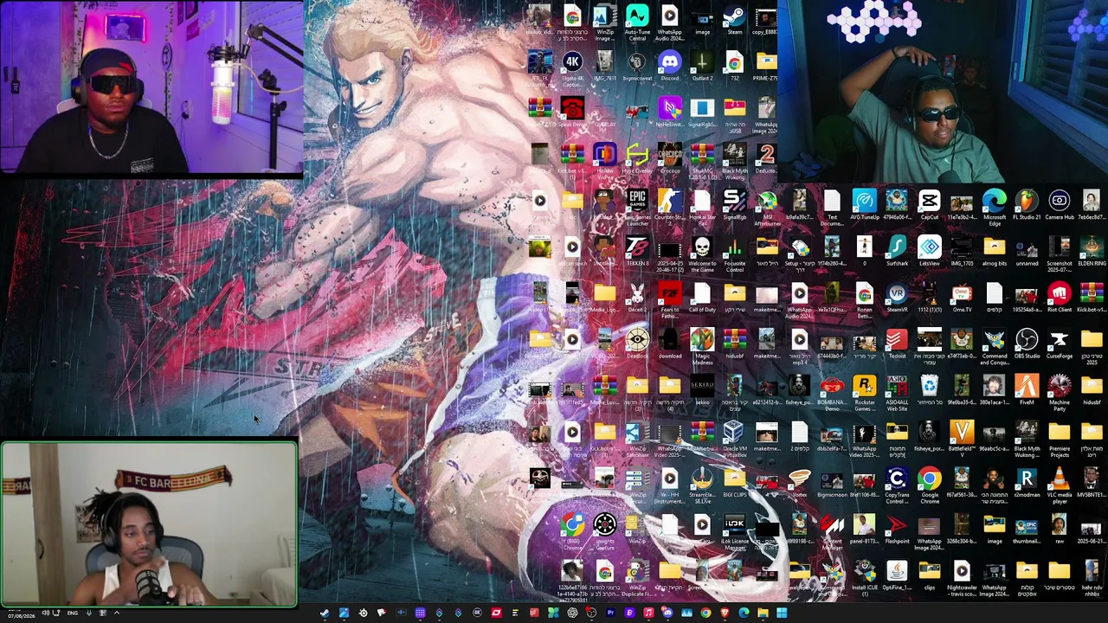This screenshot has width=1108, height=623.
Task: Select the AVG TuneUp desktop icon
Action: coord(864,206)
